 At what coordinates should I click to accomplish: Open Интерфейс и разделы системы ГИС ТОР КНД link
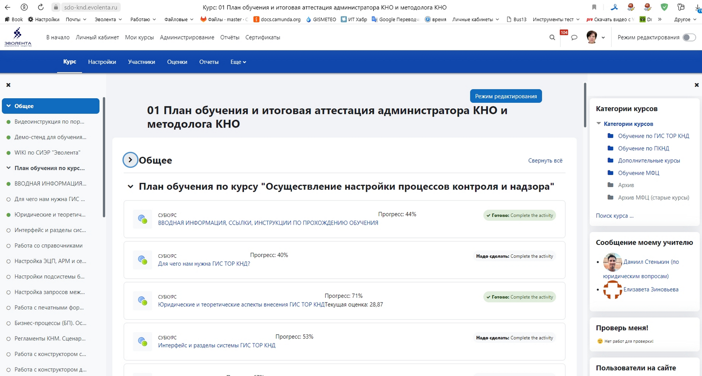coord(217,345)
